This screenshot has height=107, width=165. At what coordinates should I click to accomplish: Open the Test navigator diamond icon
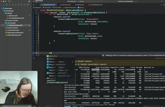pos(19,5)
